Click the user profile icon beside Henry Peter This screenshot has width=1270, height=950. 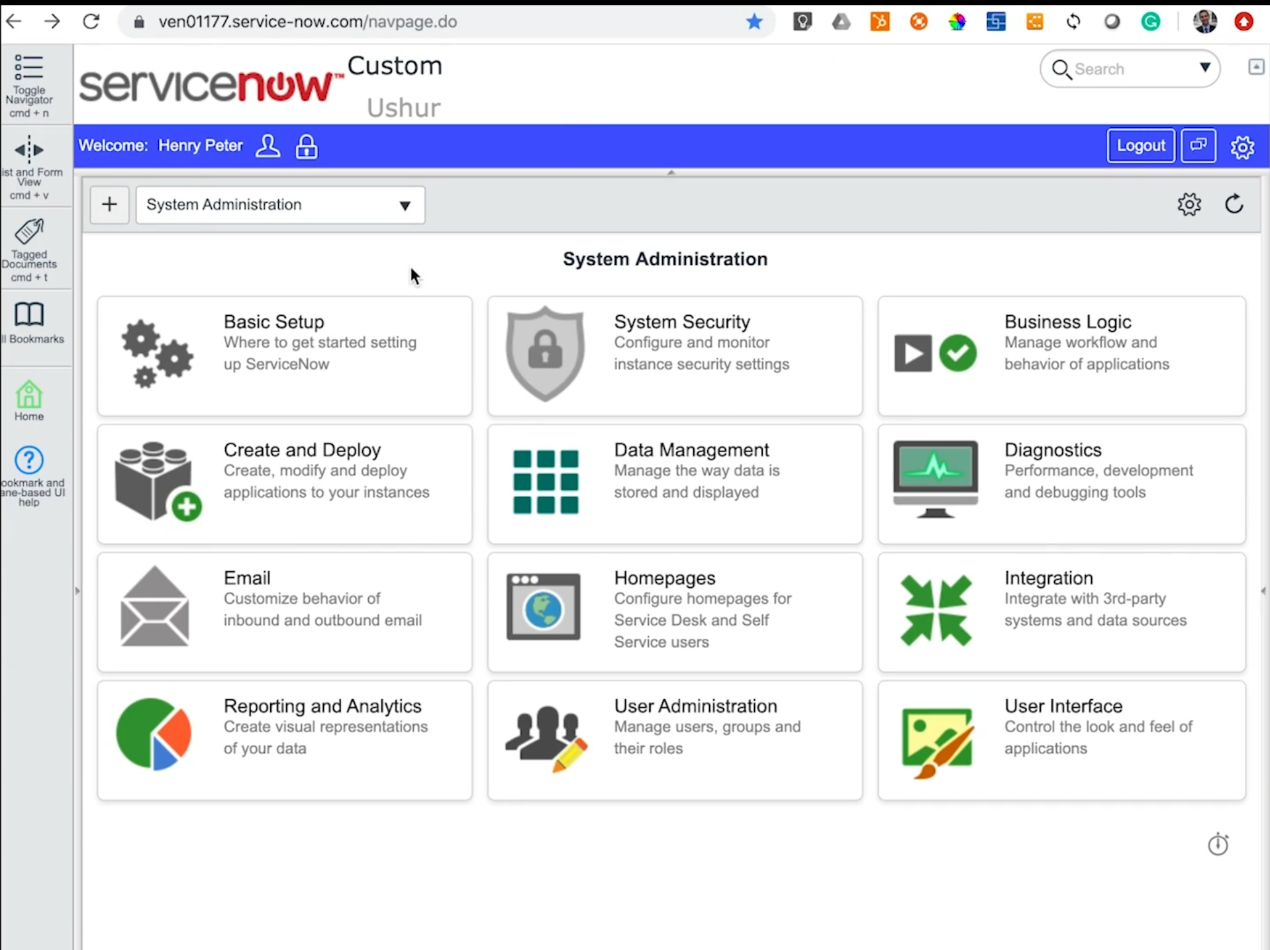tap(268, 146)
